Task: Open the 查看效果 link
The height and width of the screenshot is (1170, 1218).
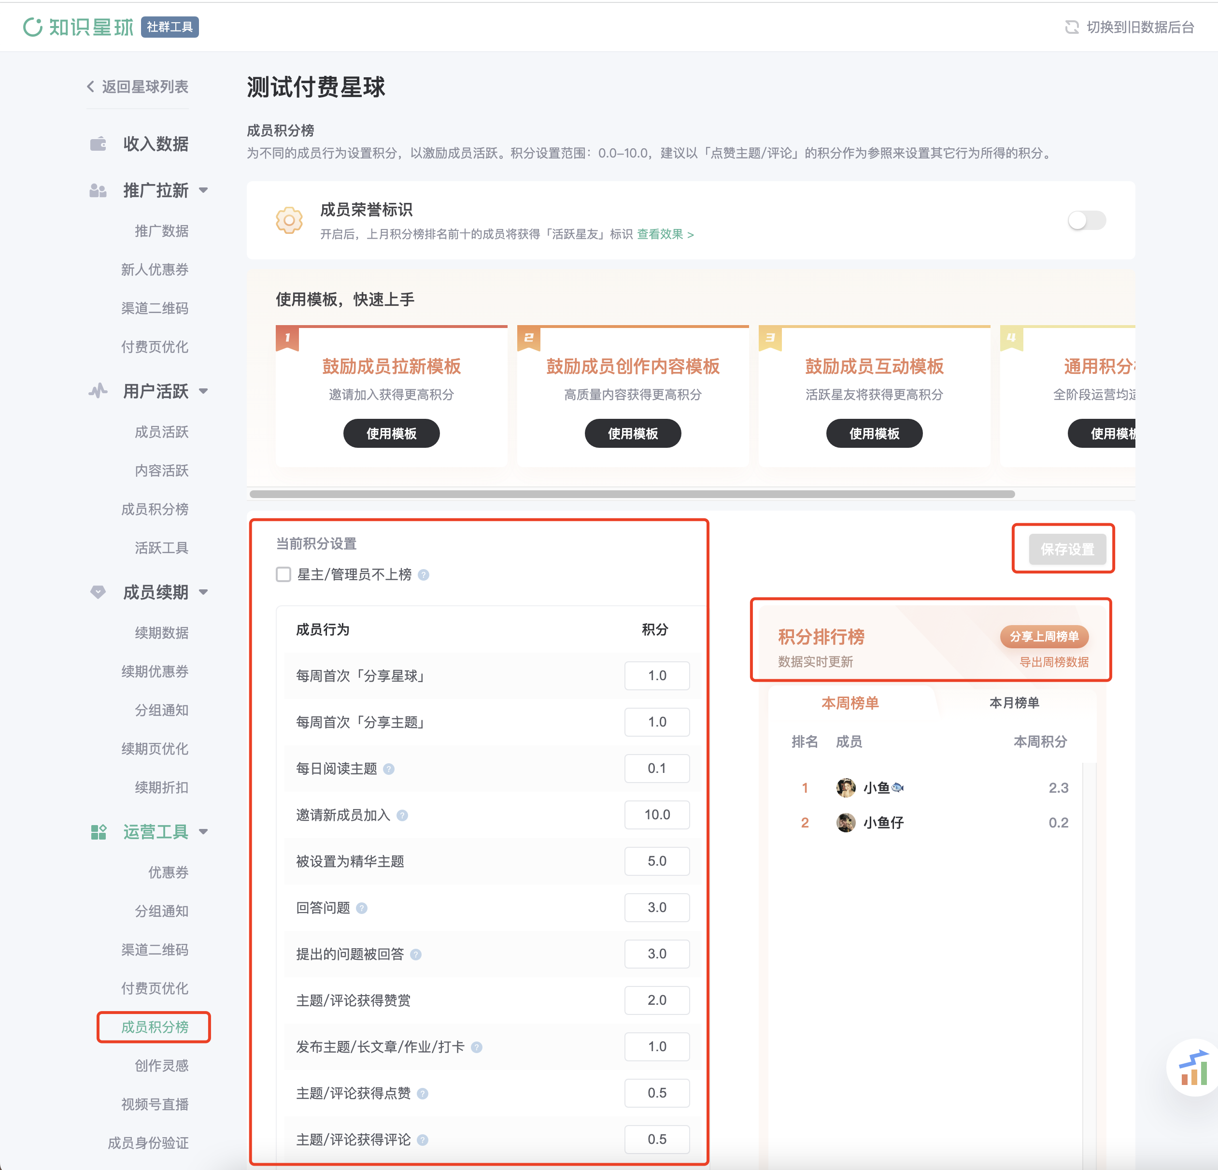Action: pos(665,234)
